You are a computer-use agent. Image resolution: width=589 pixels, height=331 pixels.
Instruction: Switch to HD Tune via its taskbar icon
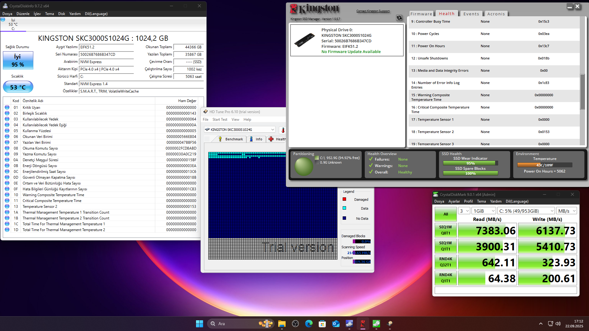pos(390,324)
